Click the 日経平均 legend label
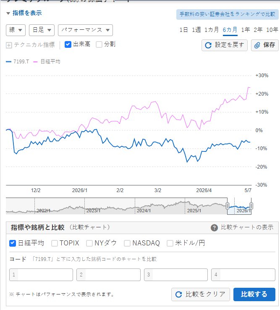The width and height of the screenshot is (280, 310). tap(50, 62)
